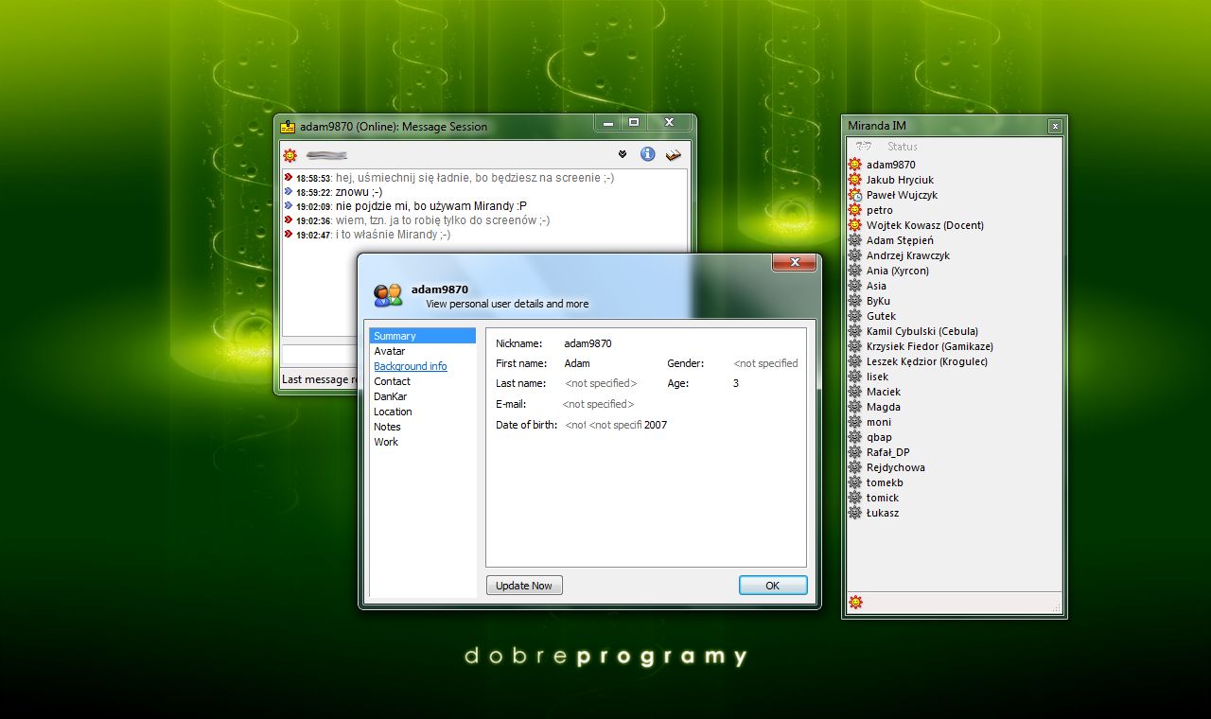
Task: Click the online status icon next to adam9870 in contact list
Action: coord(855,165)
